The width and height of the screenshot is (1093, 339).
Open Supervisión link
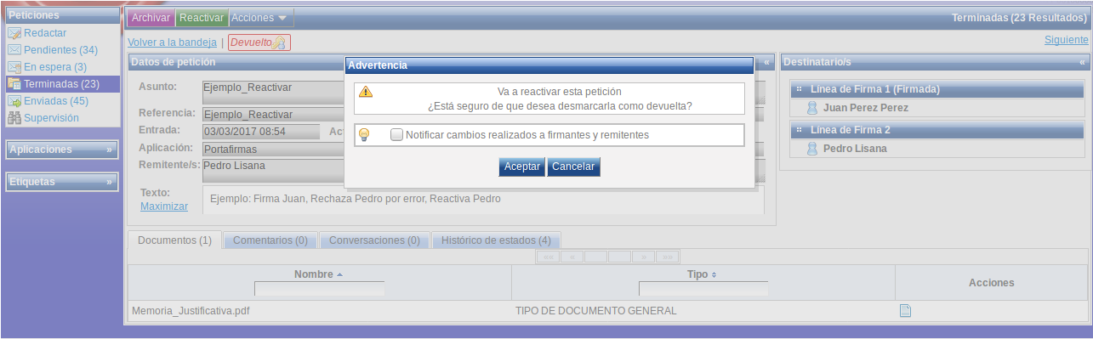pyautogui.click(x=51, y=118)
